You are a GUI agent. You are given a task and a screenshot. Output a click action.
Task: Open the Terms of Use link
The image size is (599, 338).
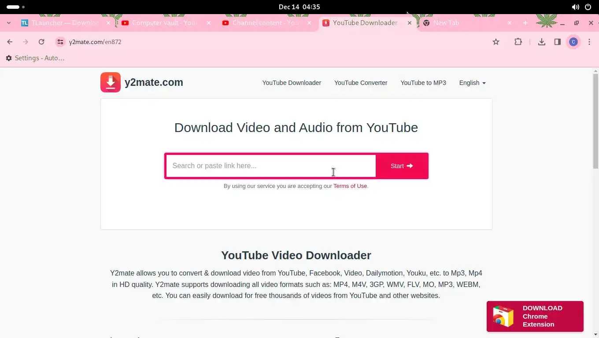[x=350, y=186]
